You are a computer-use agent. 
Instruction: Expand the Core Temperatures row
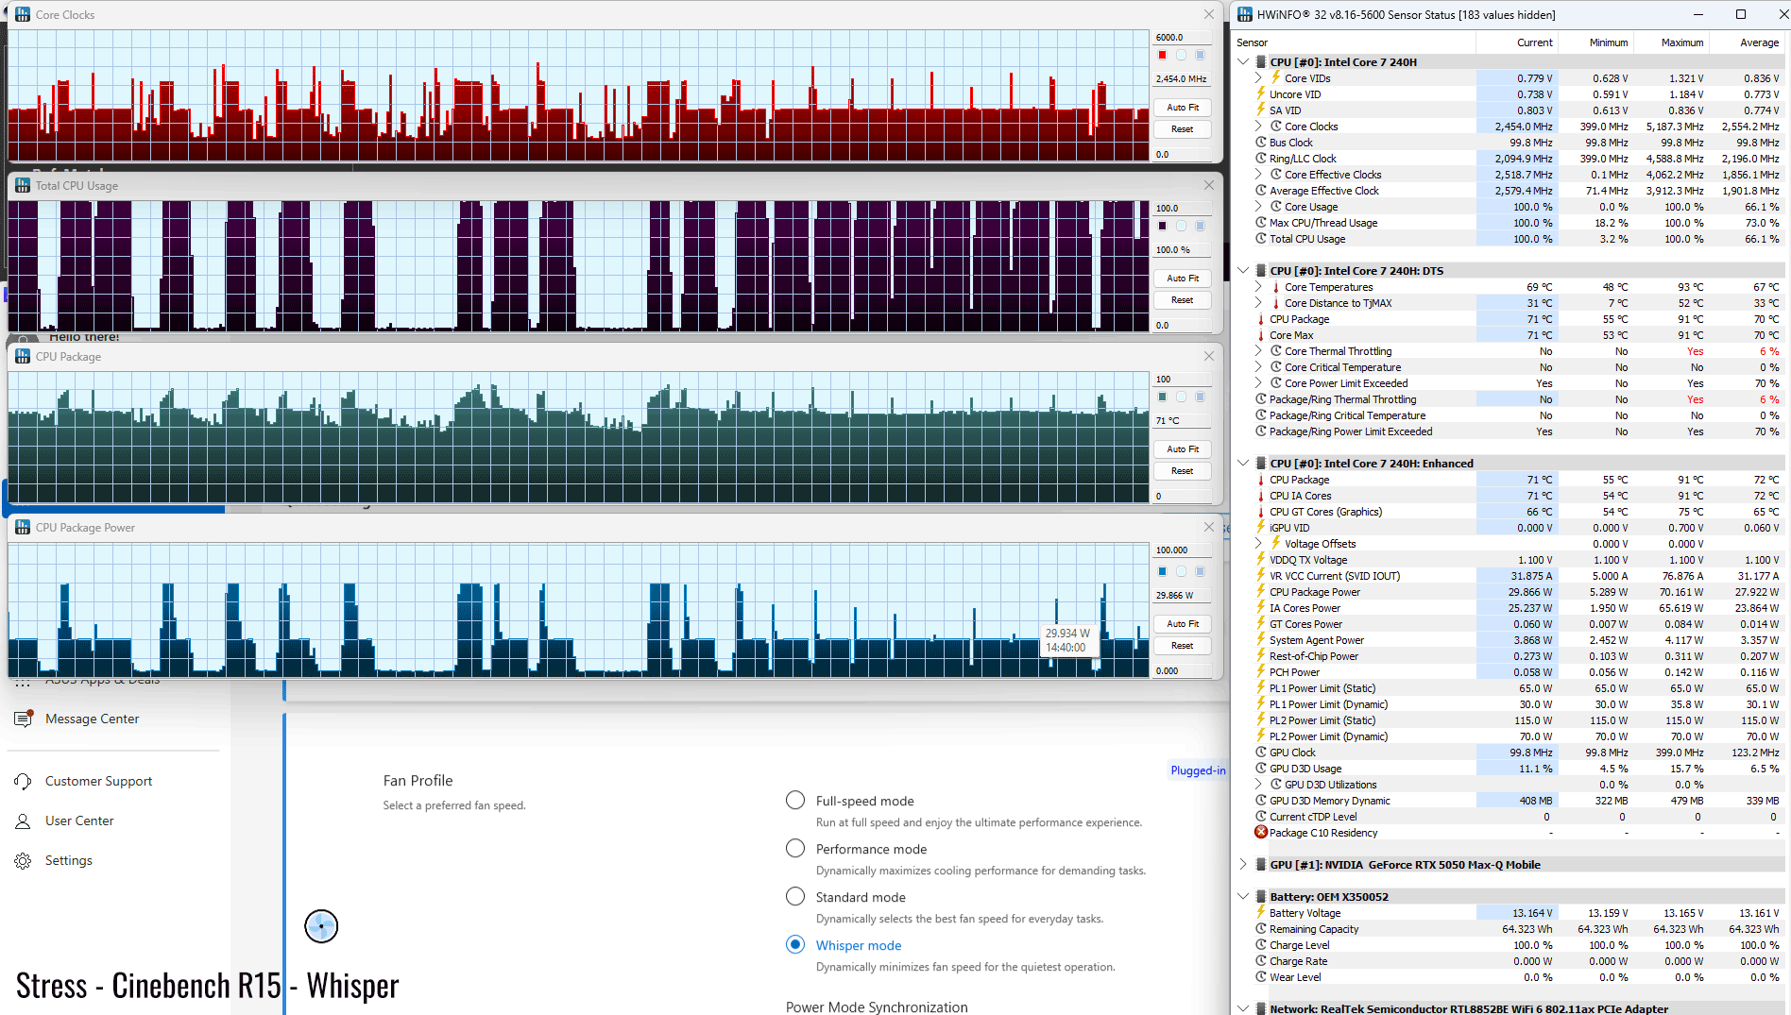[x=1258, y=287]
